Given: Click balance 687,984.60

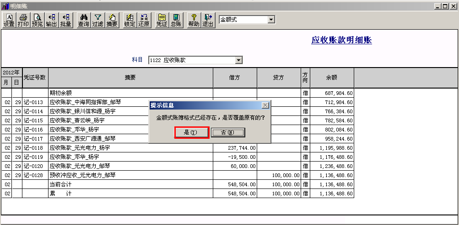Looking at the screenshot, I should 339,94.
